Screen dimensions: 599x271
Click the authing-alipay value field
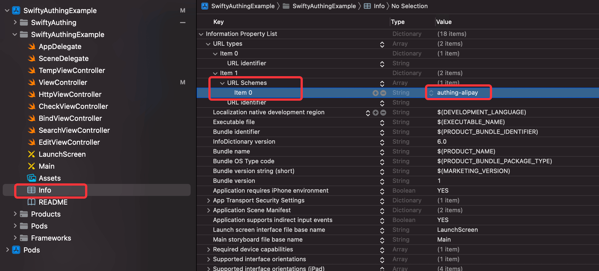pos(457,93)
